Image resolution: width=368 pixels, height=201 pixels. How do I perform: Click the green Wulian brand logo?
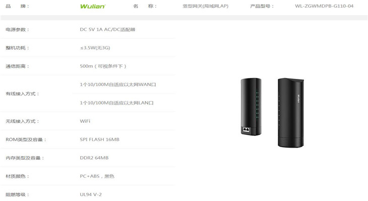[x=93, y=7]
